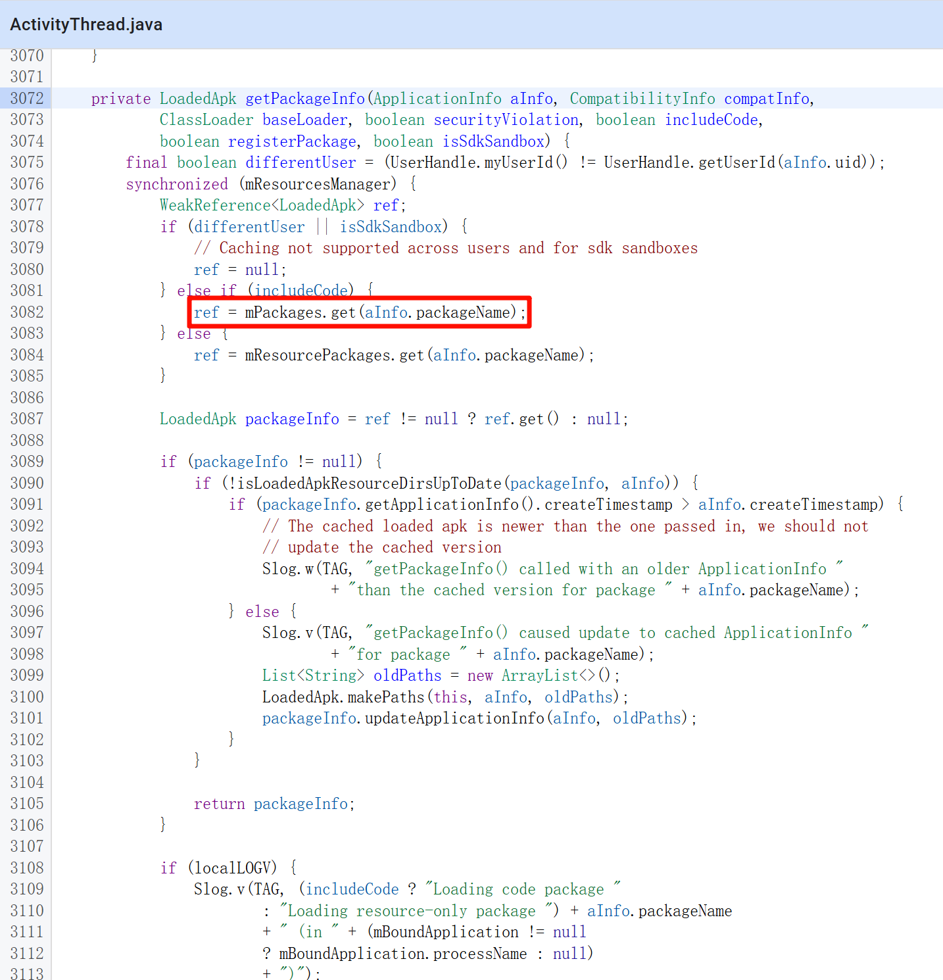This screenshot has width=943, height=980.
Task: Click updateApplicationInfo call on line 3101
Action: tap(454, 718)
